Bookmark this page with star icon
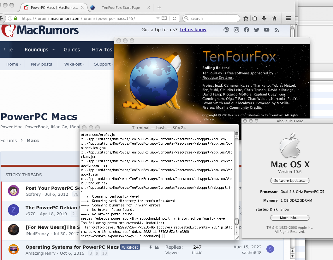Screen dimensions: 333x260 click(x=246, y=18)
